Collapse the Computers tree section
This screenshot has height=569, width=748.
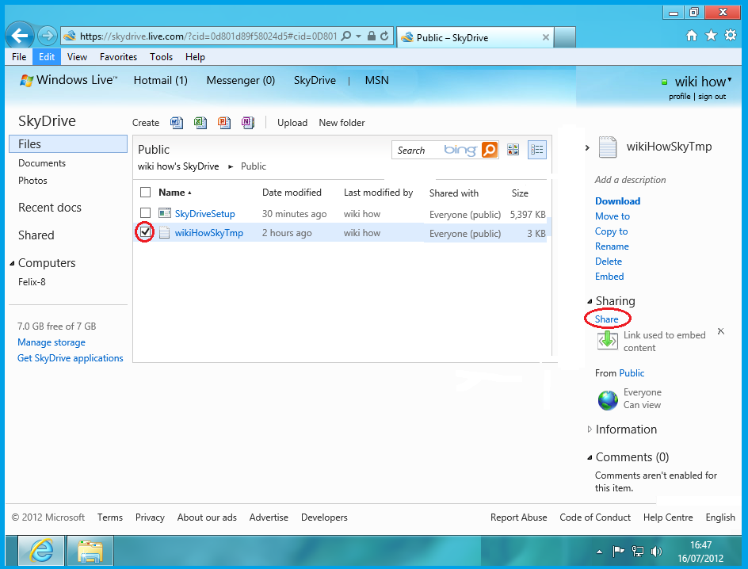click(x=12, y=263)
